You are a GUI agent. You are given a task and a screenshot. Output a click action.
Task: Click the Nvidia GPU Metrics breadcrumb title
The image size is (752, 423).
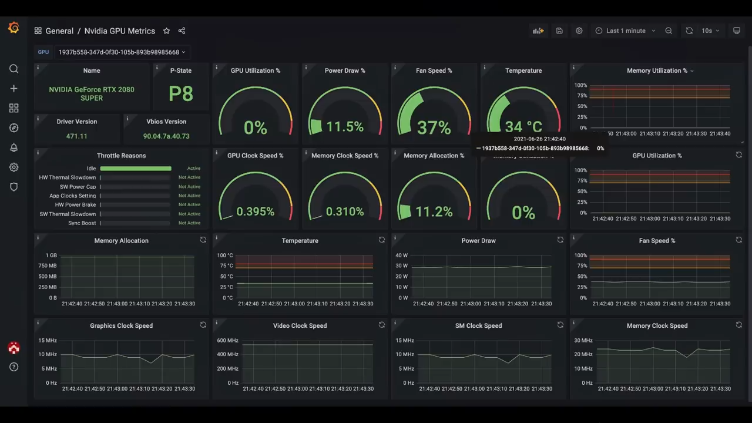pos(120,31)
